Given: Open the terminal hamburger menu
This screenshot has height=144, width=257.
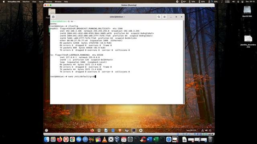Looking at the screenshot, I should pos(164,17).
